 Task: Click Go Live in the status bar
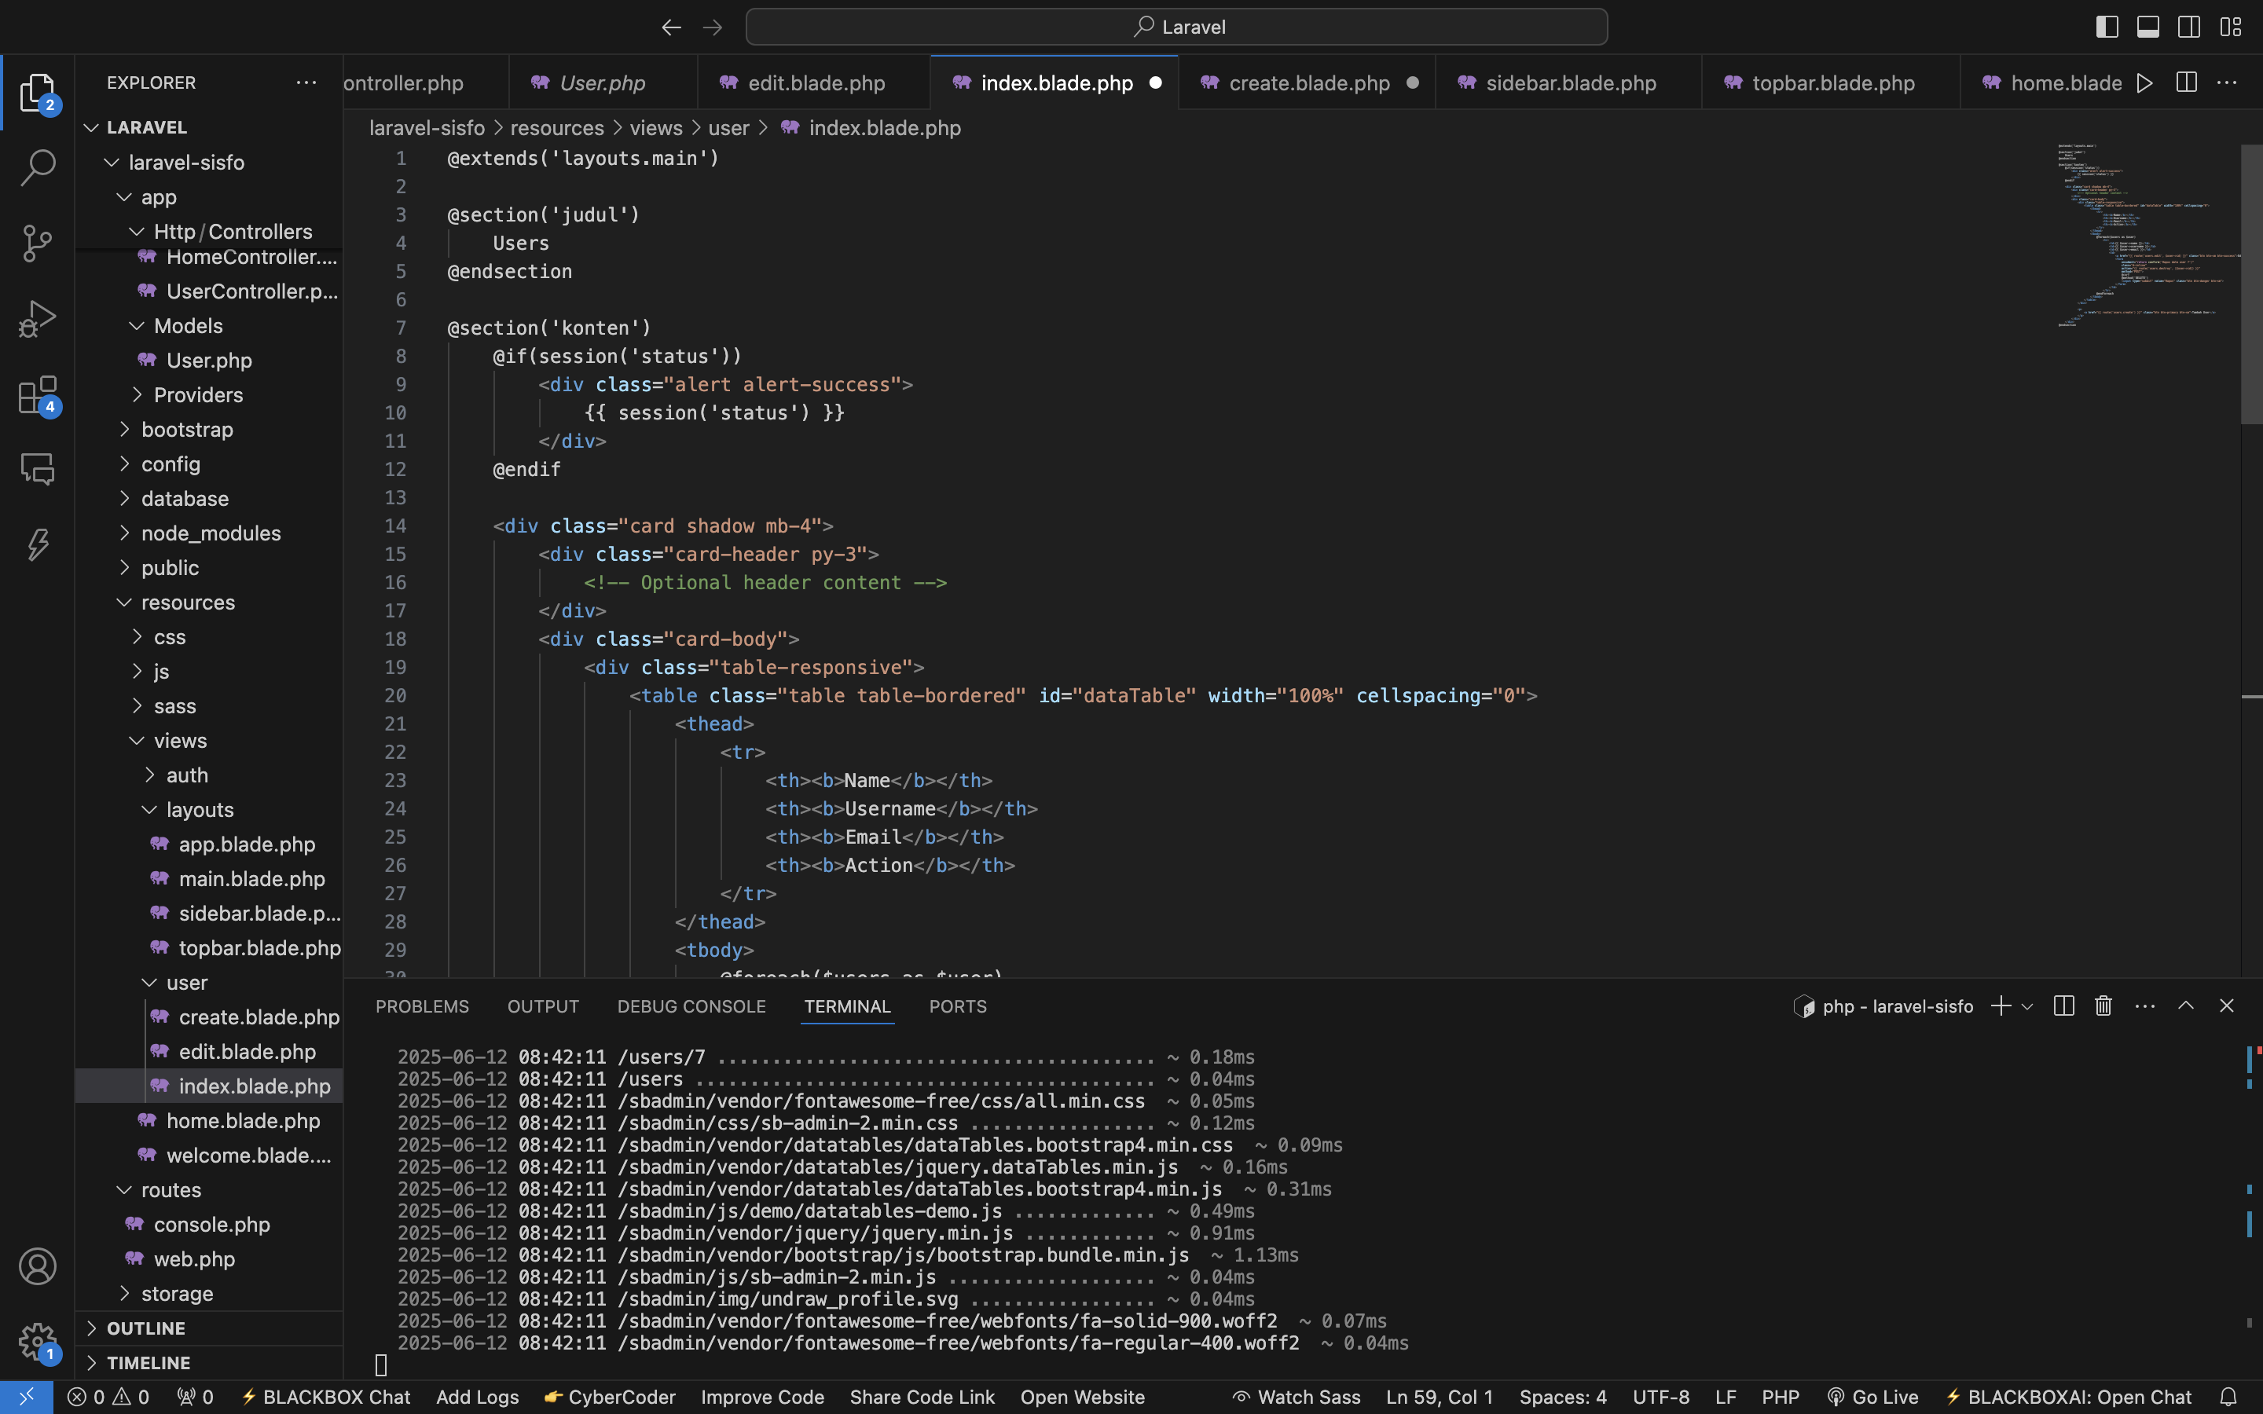click(1883, 1396)
